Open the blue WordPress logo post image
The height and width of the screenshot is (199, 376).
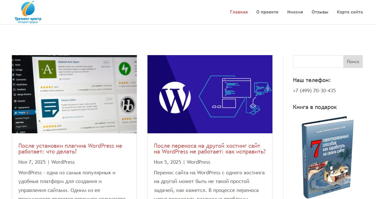coord(210,94)
